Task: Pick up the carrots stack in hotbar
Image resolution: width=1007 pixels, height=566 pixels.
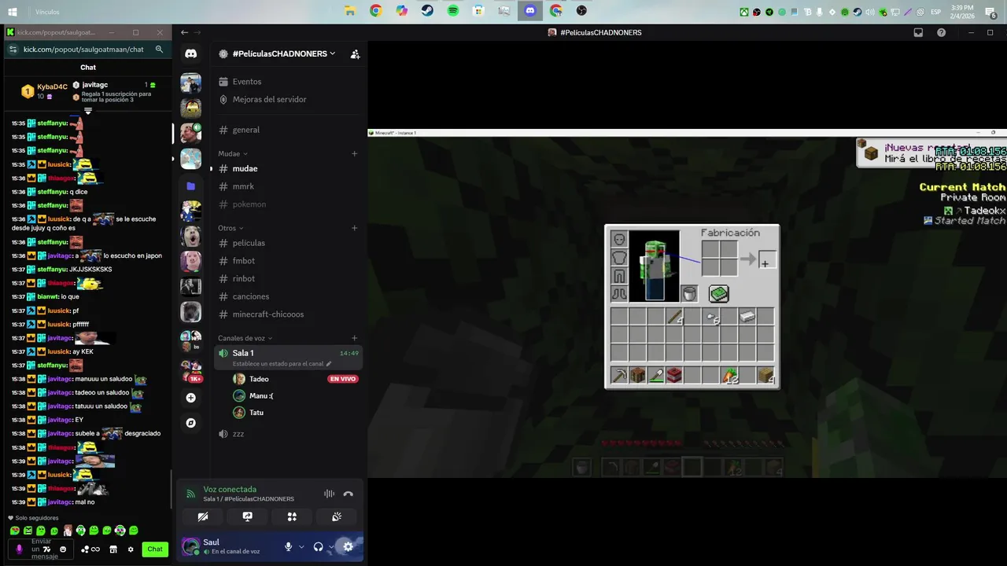Action: click(x=731, y=376)
